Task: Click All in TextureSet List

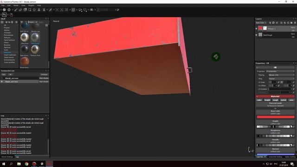Action: (10, 75)
